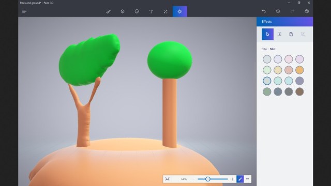Choose the dark gray filter swatch
Screen dimensions: 331x186
point(289,92)
